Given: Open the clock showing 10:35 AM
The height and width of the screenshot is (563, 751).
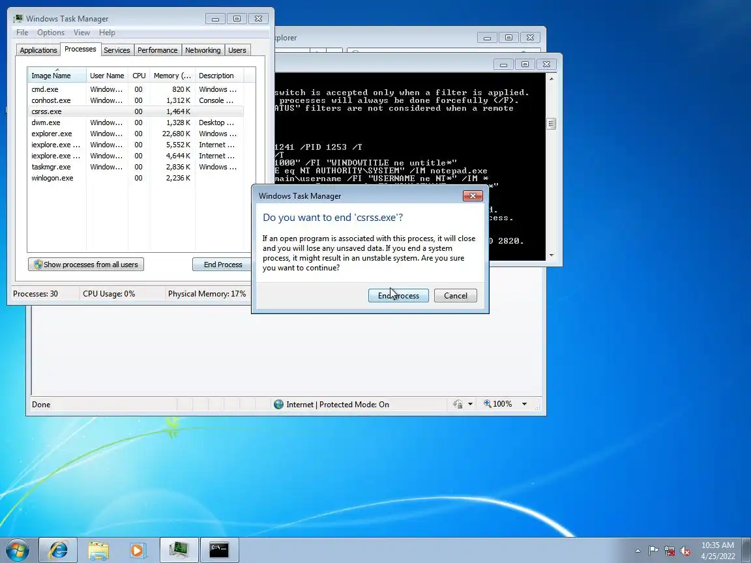Looking at the screenshot, I should pos(718,550).
